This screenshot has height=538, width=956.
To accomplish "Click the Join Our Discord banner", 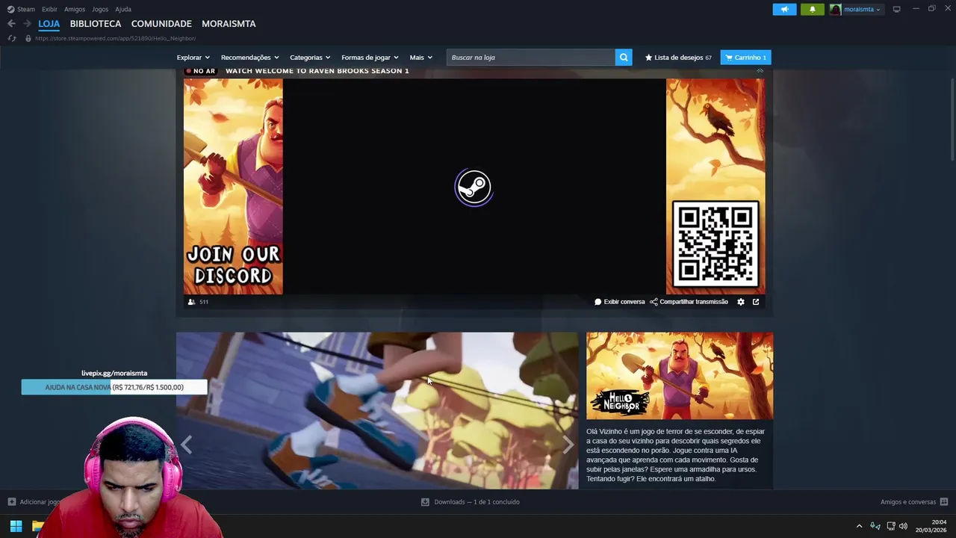I will 233,187.
